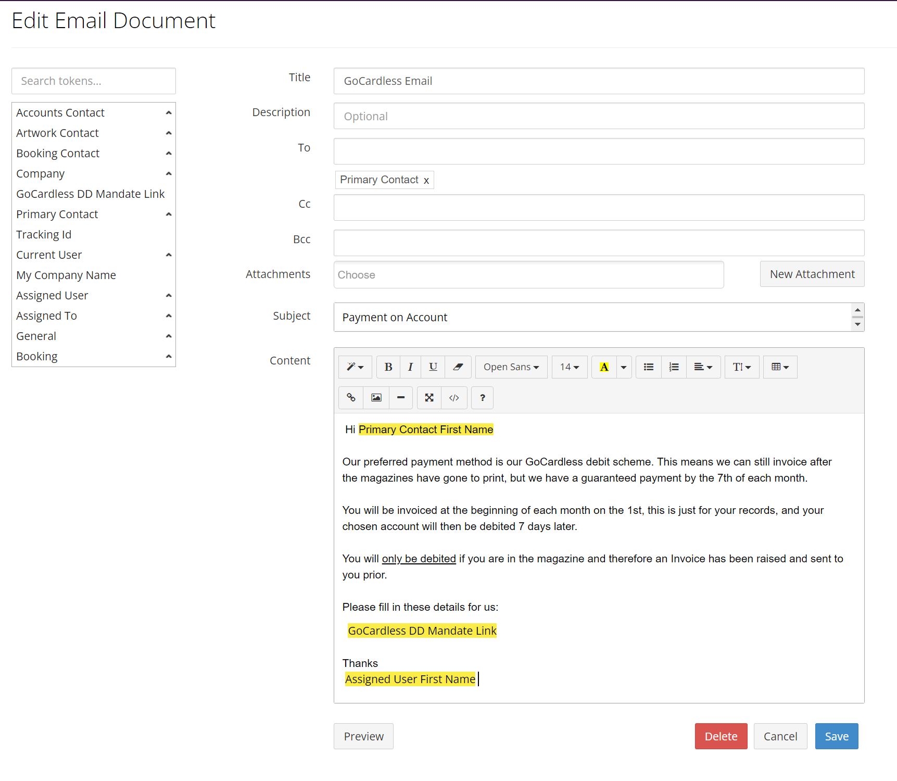This screenshot has height=781, width=897.
Task: Open the line height dropdown
Action: point(742,367)
